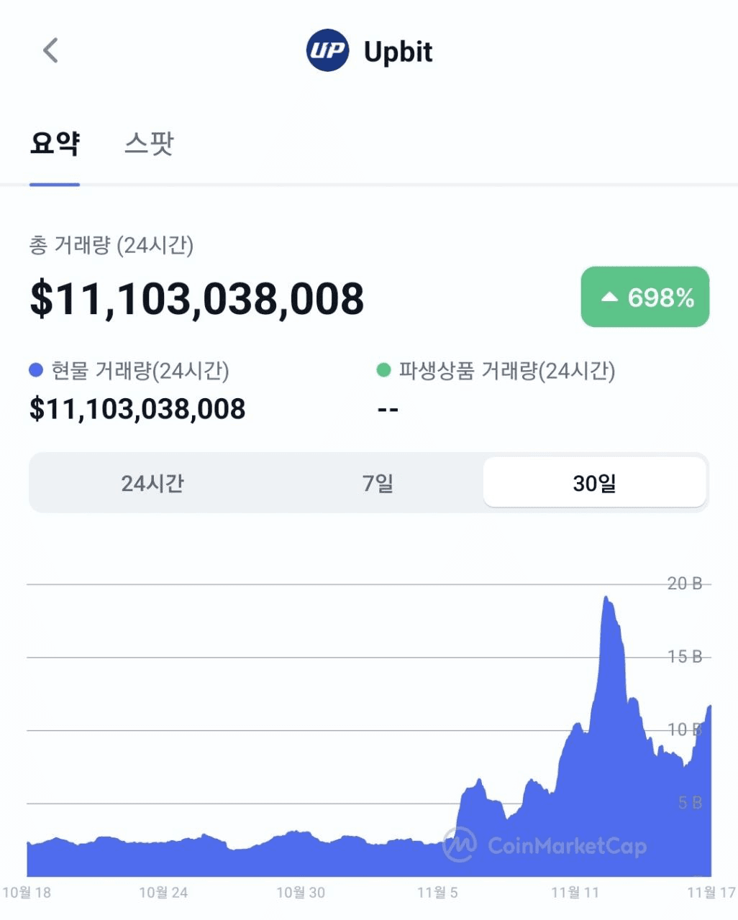Click the 현물 거래량(24시간) label
738x920 pixels.
click(140, 371)
